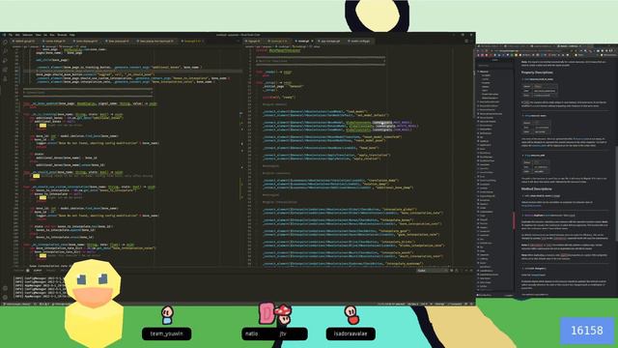
Task: Open the View menu
Action: 39,35
